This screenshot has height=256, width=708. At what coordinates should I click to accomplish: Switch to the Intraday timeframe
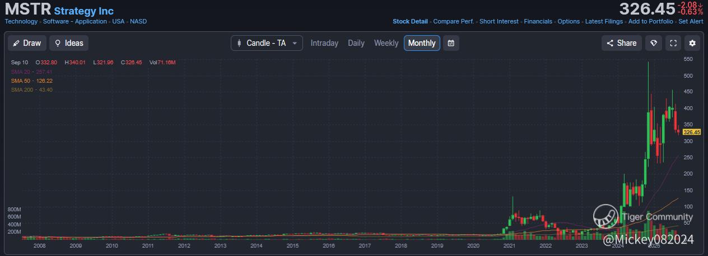click(x=324, y=43)
